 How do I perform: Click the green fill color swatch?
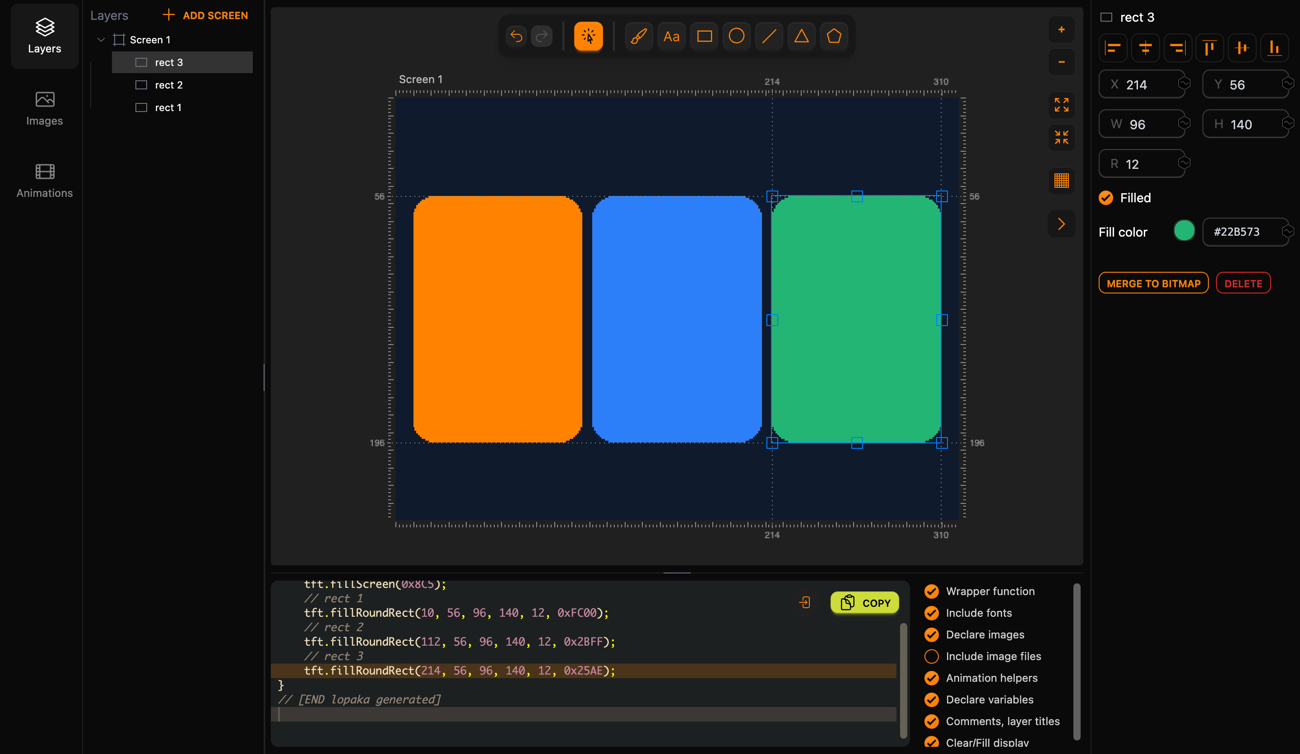pos(1184,231)
